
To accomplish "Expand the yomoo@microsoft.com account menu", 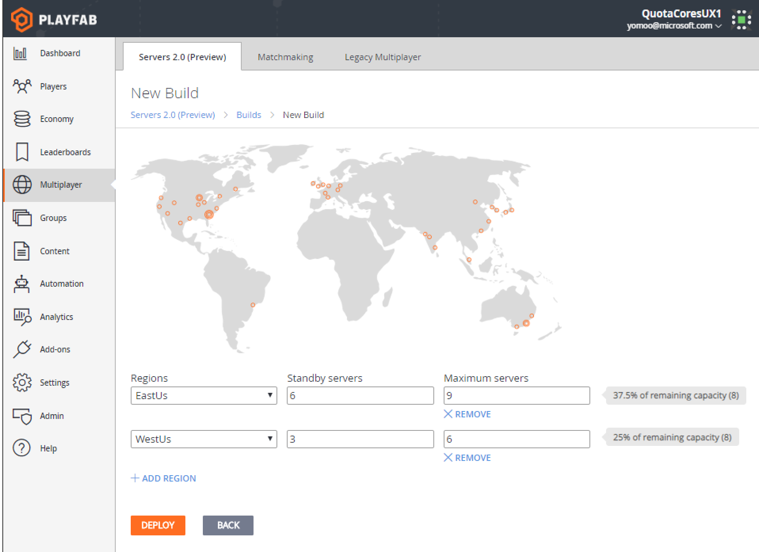I will click(674, 26).
